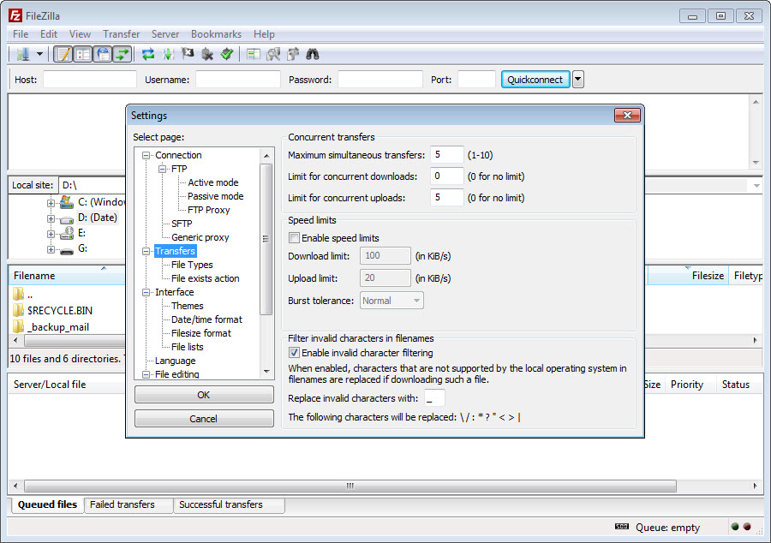Open the View menu
This screenshot has width=771, height=543.
pos(80,34)
